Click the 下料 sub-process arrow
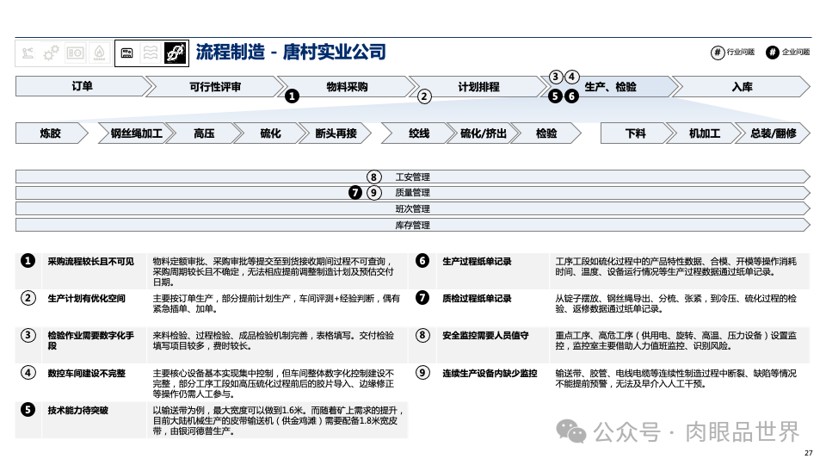Image resolution: width=826 pixels, height=465 pixels. 635,133
